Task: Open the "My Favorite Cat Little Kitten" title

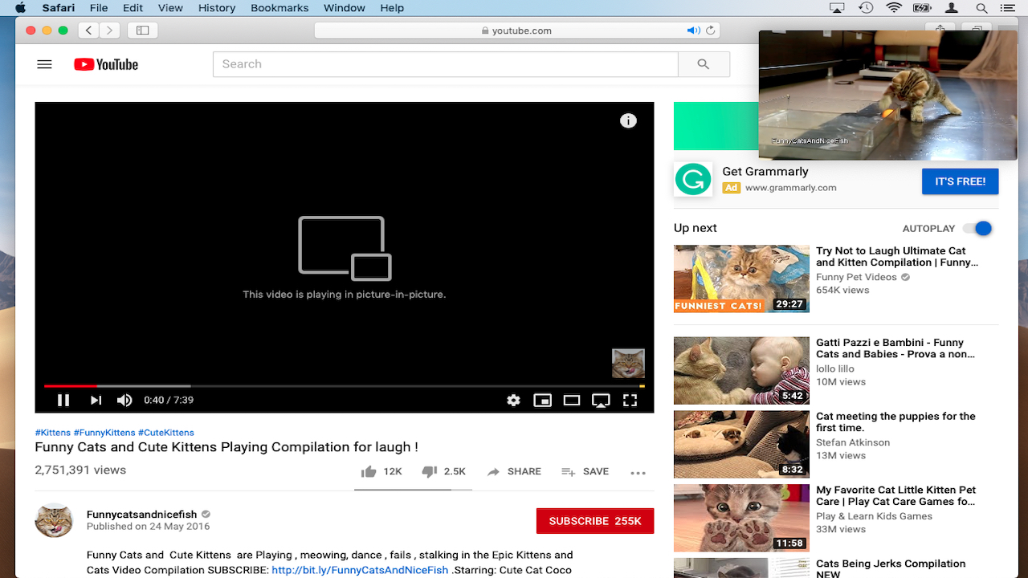Action: (896, 496)
